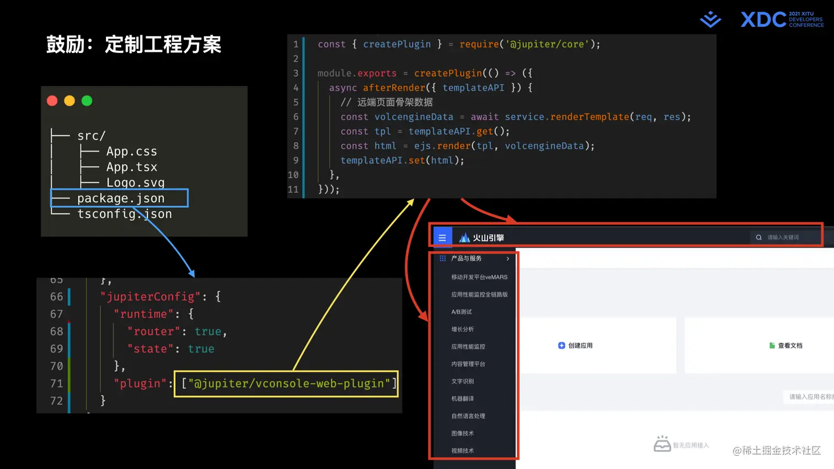Open A/B测试 from the sidebar

[462, 312]
